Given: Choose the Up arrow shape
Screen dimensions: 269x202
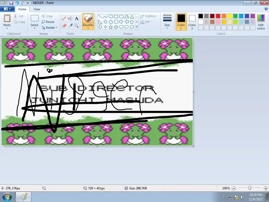Looking at the screenshot, I should (132, 22).
